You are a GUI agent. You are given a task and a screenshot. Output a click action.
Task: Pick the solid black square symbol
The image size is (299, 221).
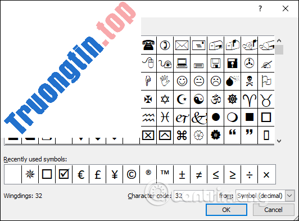click(x=249, y=117)
